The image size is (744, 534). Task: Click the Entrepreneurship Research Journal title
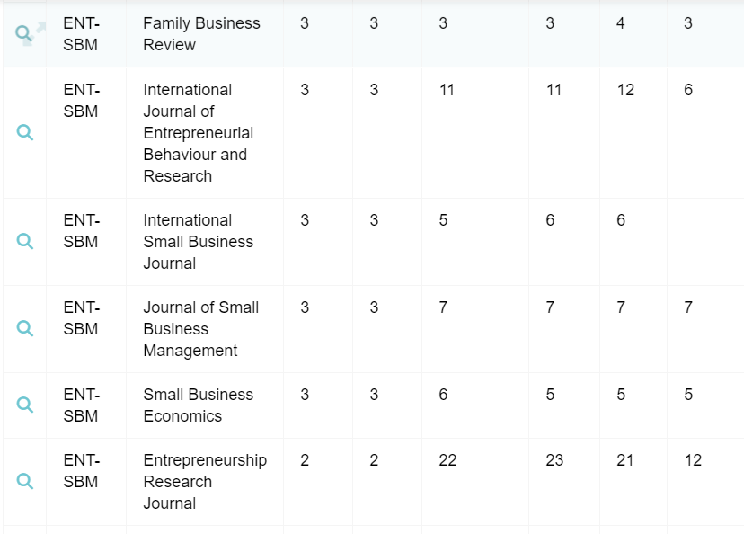click(204, 482)
